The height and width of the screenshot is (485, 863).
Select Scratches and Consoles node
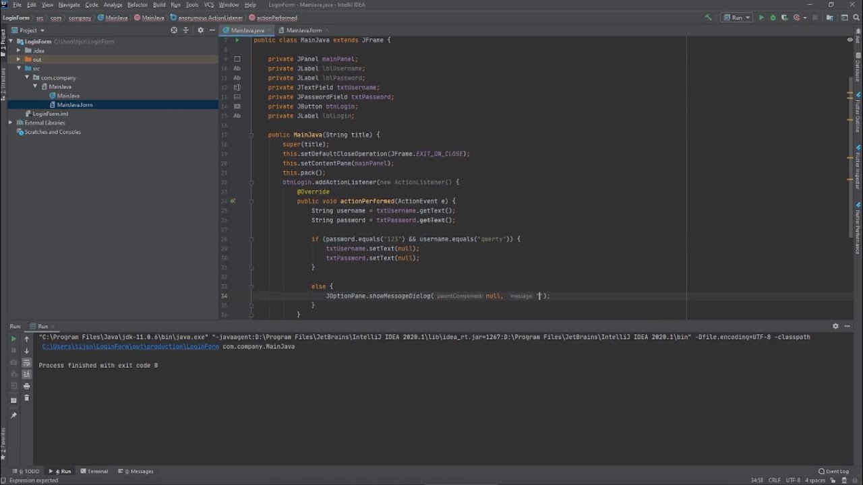tap(53, 132)
